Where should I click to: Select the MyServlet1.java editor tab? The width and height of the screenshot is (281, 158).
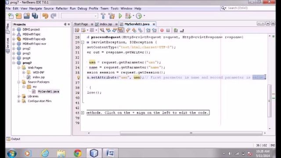click(x=137, y=24)
